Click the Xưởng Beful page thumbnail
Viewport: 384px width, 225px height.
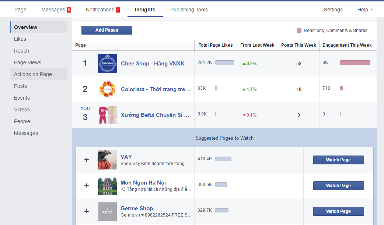pos(107,115)
